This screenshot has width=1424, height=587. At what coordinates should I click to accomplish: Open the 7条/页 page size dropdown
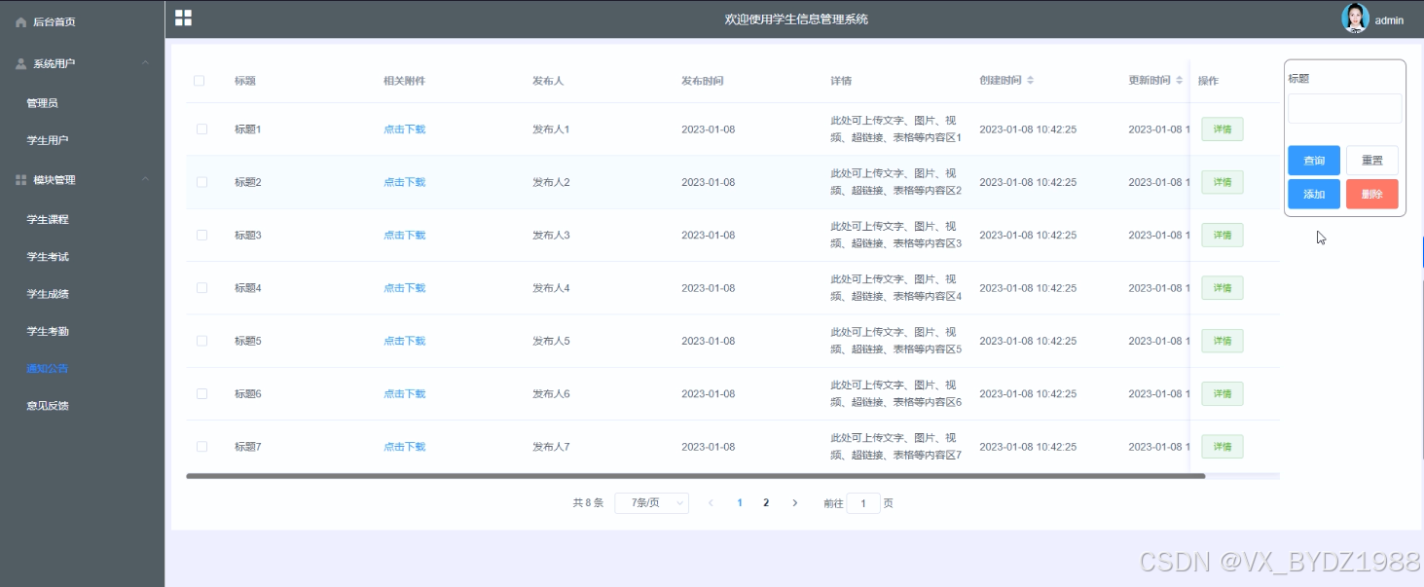tap(651, 503)
